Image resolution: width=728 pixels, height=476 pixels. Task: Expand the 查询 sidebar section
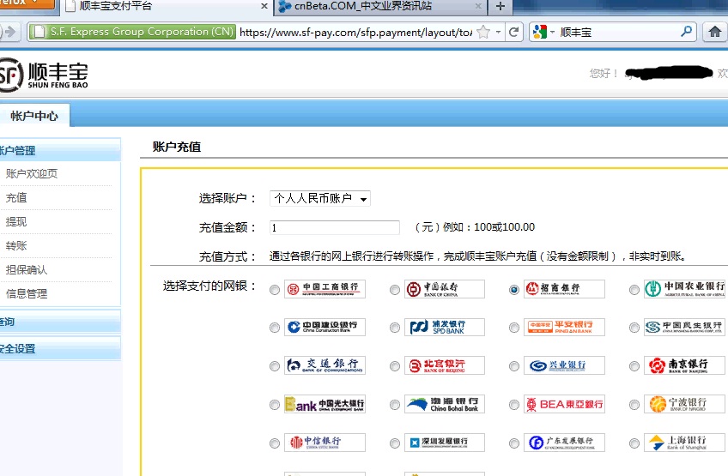pyautogui.click(x=60, y=322)
